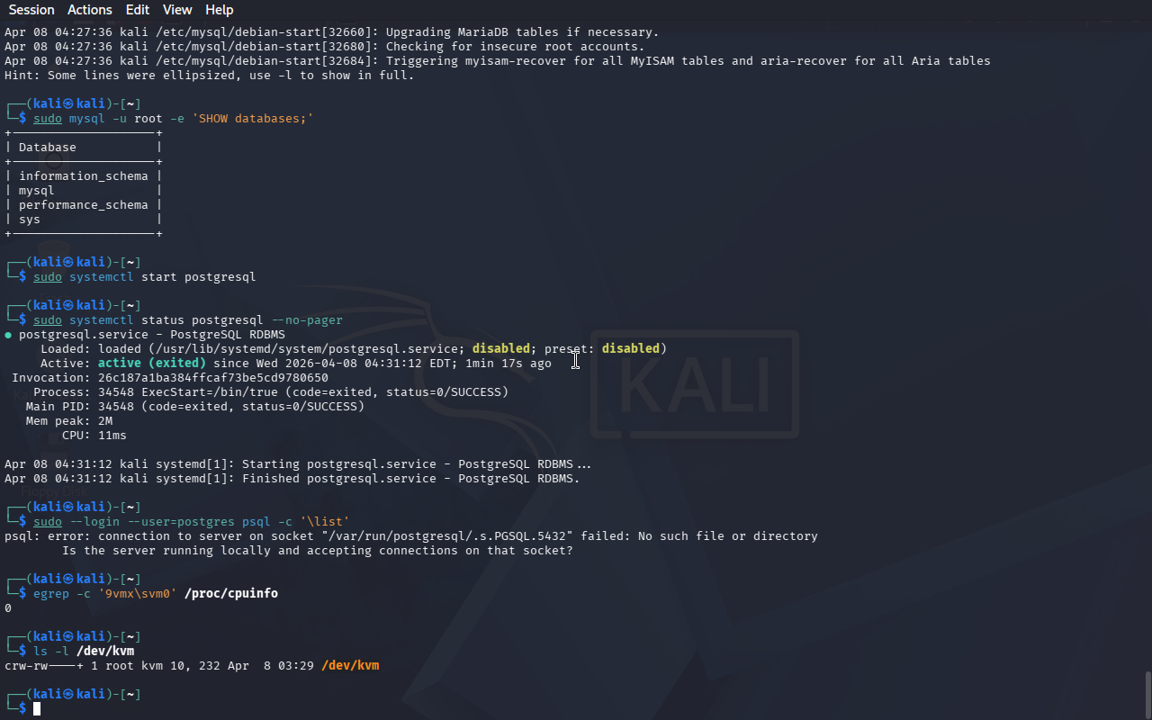Click the 'psql: error' message line
Image resolution: width=1152 pixels, height=720 pixels.
click(x=411, y=536)
